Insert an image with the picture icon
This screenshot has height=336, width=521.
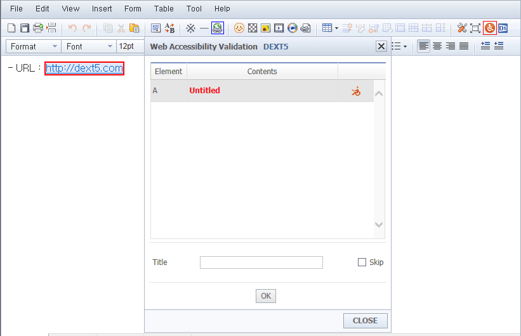pos(265,28)
